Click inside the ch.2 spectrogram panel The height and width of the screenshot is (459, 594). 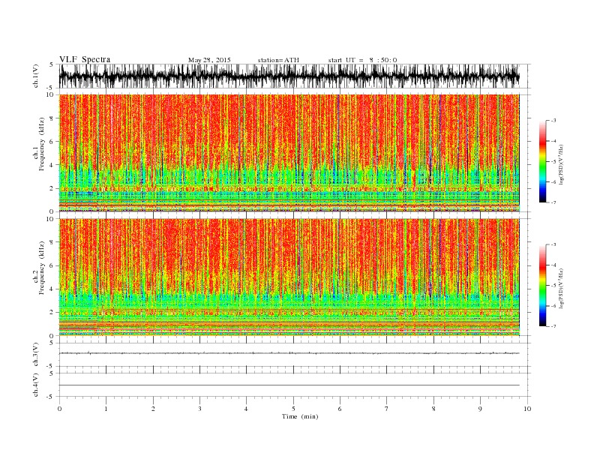pyautogui.click(x=289, y=277)
